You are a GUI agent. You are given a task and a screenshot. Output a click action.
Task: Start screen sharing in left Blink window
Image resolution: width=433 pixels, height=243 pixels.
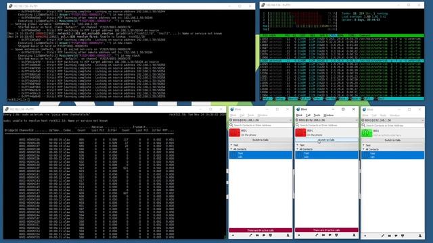tap(271, 236)
